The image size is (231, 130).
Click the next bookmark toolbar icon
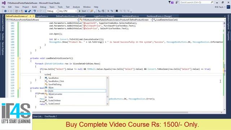coord(125,11)
